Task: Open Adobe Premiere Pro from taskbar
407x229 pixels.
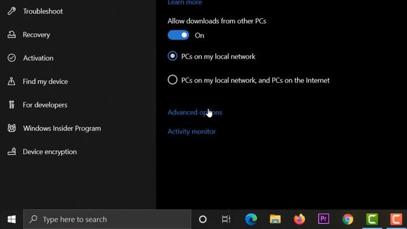Action: point(324,219)
